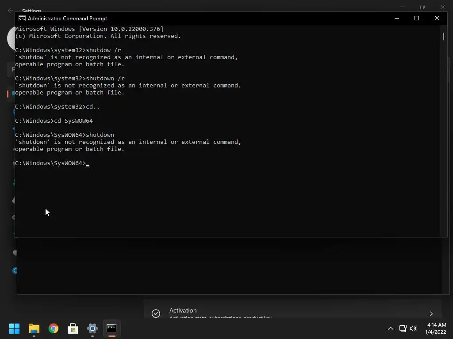Viewport: 453px width, 339px height.
Task: Launch Google Chrome from the taskbar
Action: coord(54,328)
